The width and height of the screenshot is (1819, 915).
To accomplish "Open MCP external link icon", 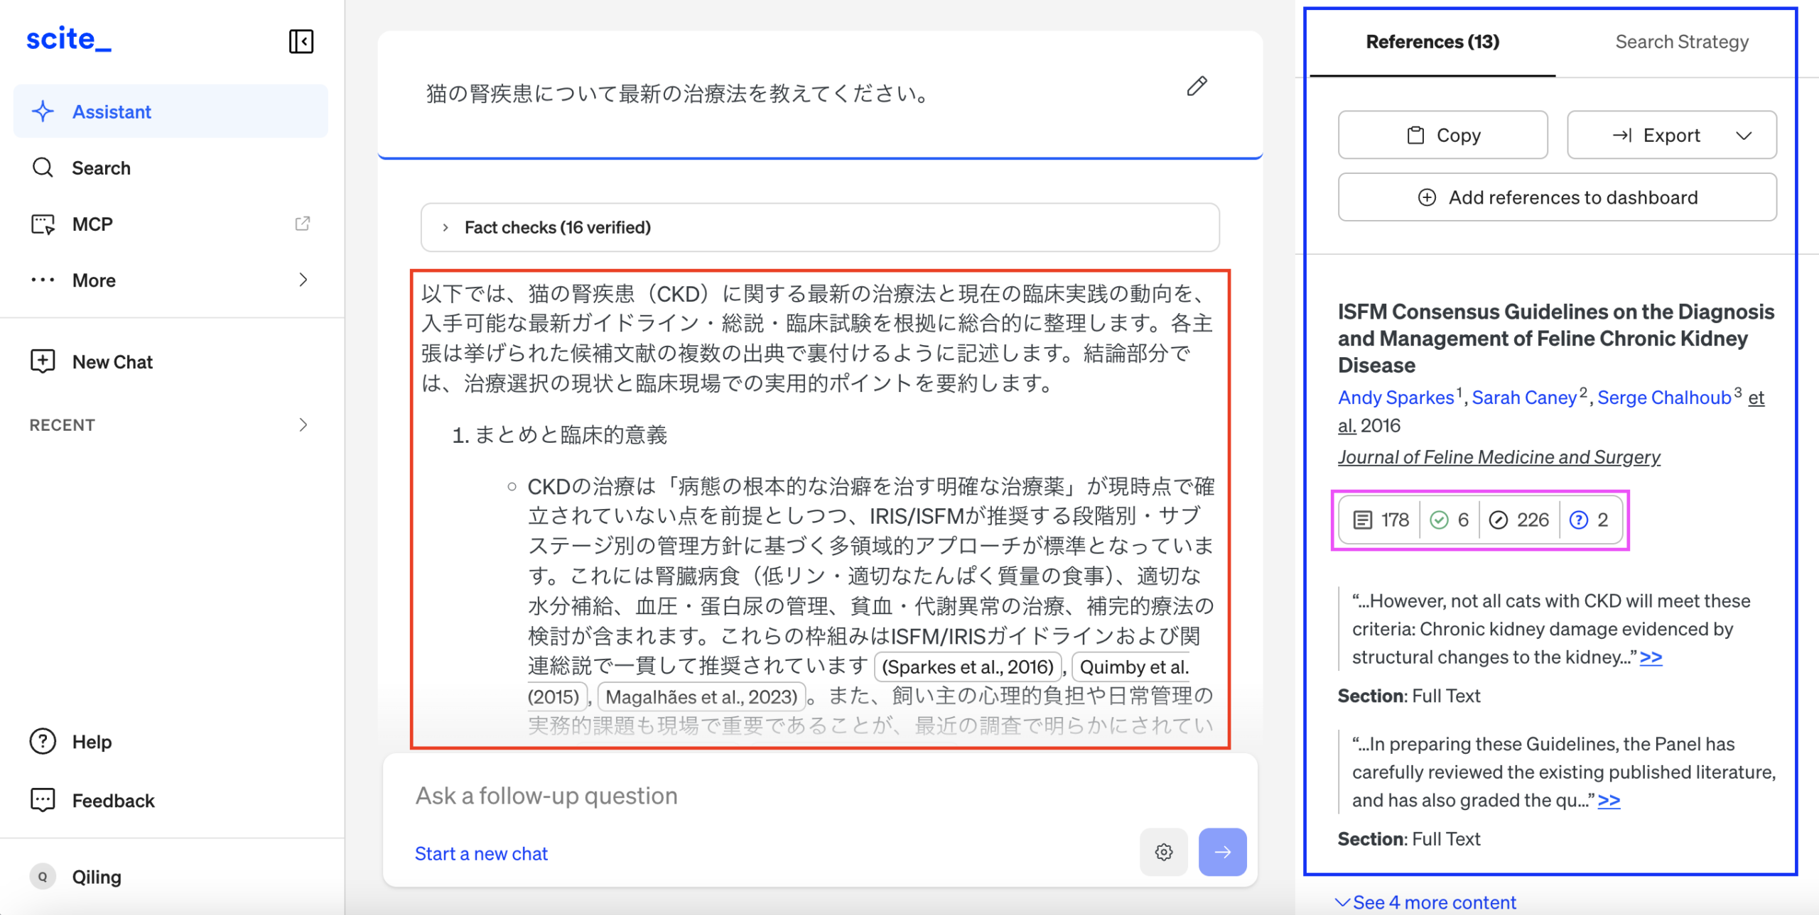I will 302,224.
